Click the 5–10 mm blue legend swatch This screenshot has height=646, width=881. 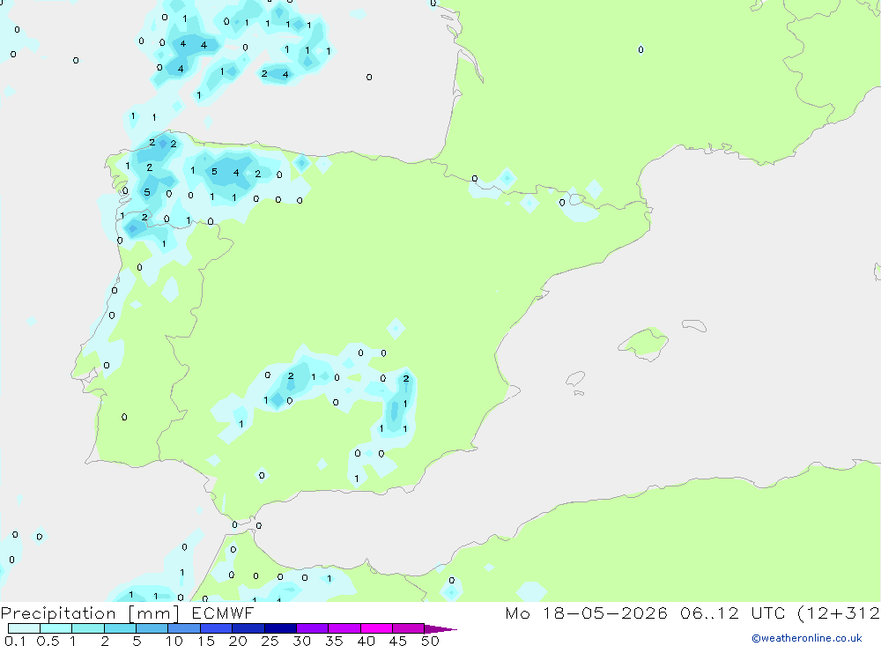coord(152,628)
